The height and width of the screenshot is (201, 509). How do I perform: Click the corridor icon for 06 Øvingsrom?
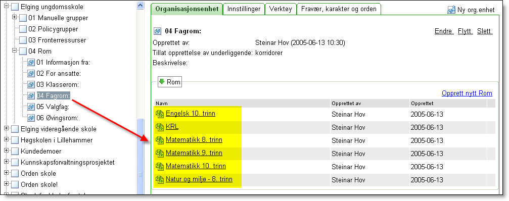(31, 118)
